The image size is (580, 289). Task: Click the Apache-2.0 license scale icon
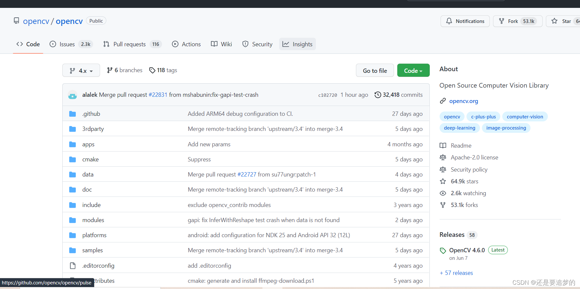pos(443,157)
